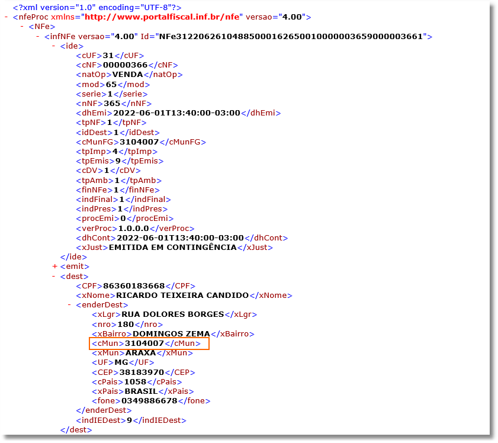Click the dhCont timestamp value
498x443 pixels.
click(180, 238)
